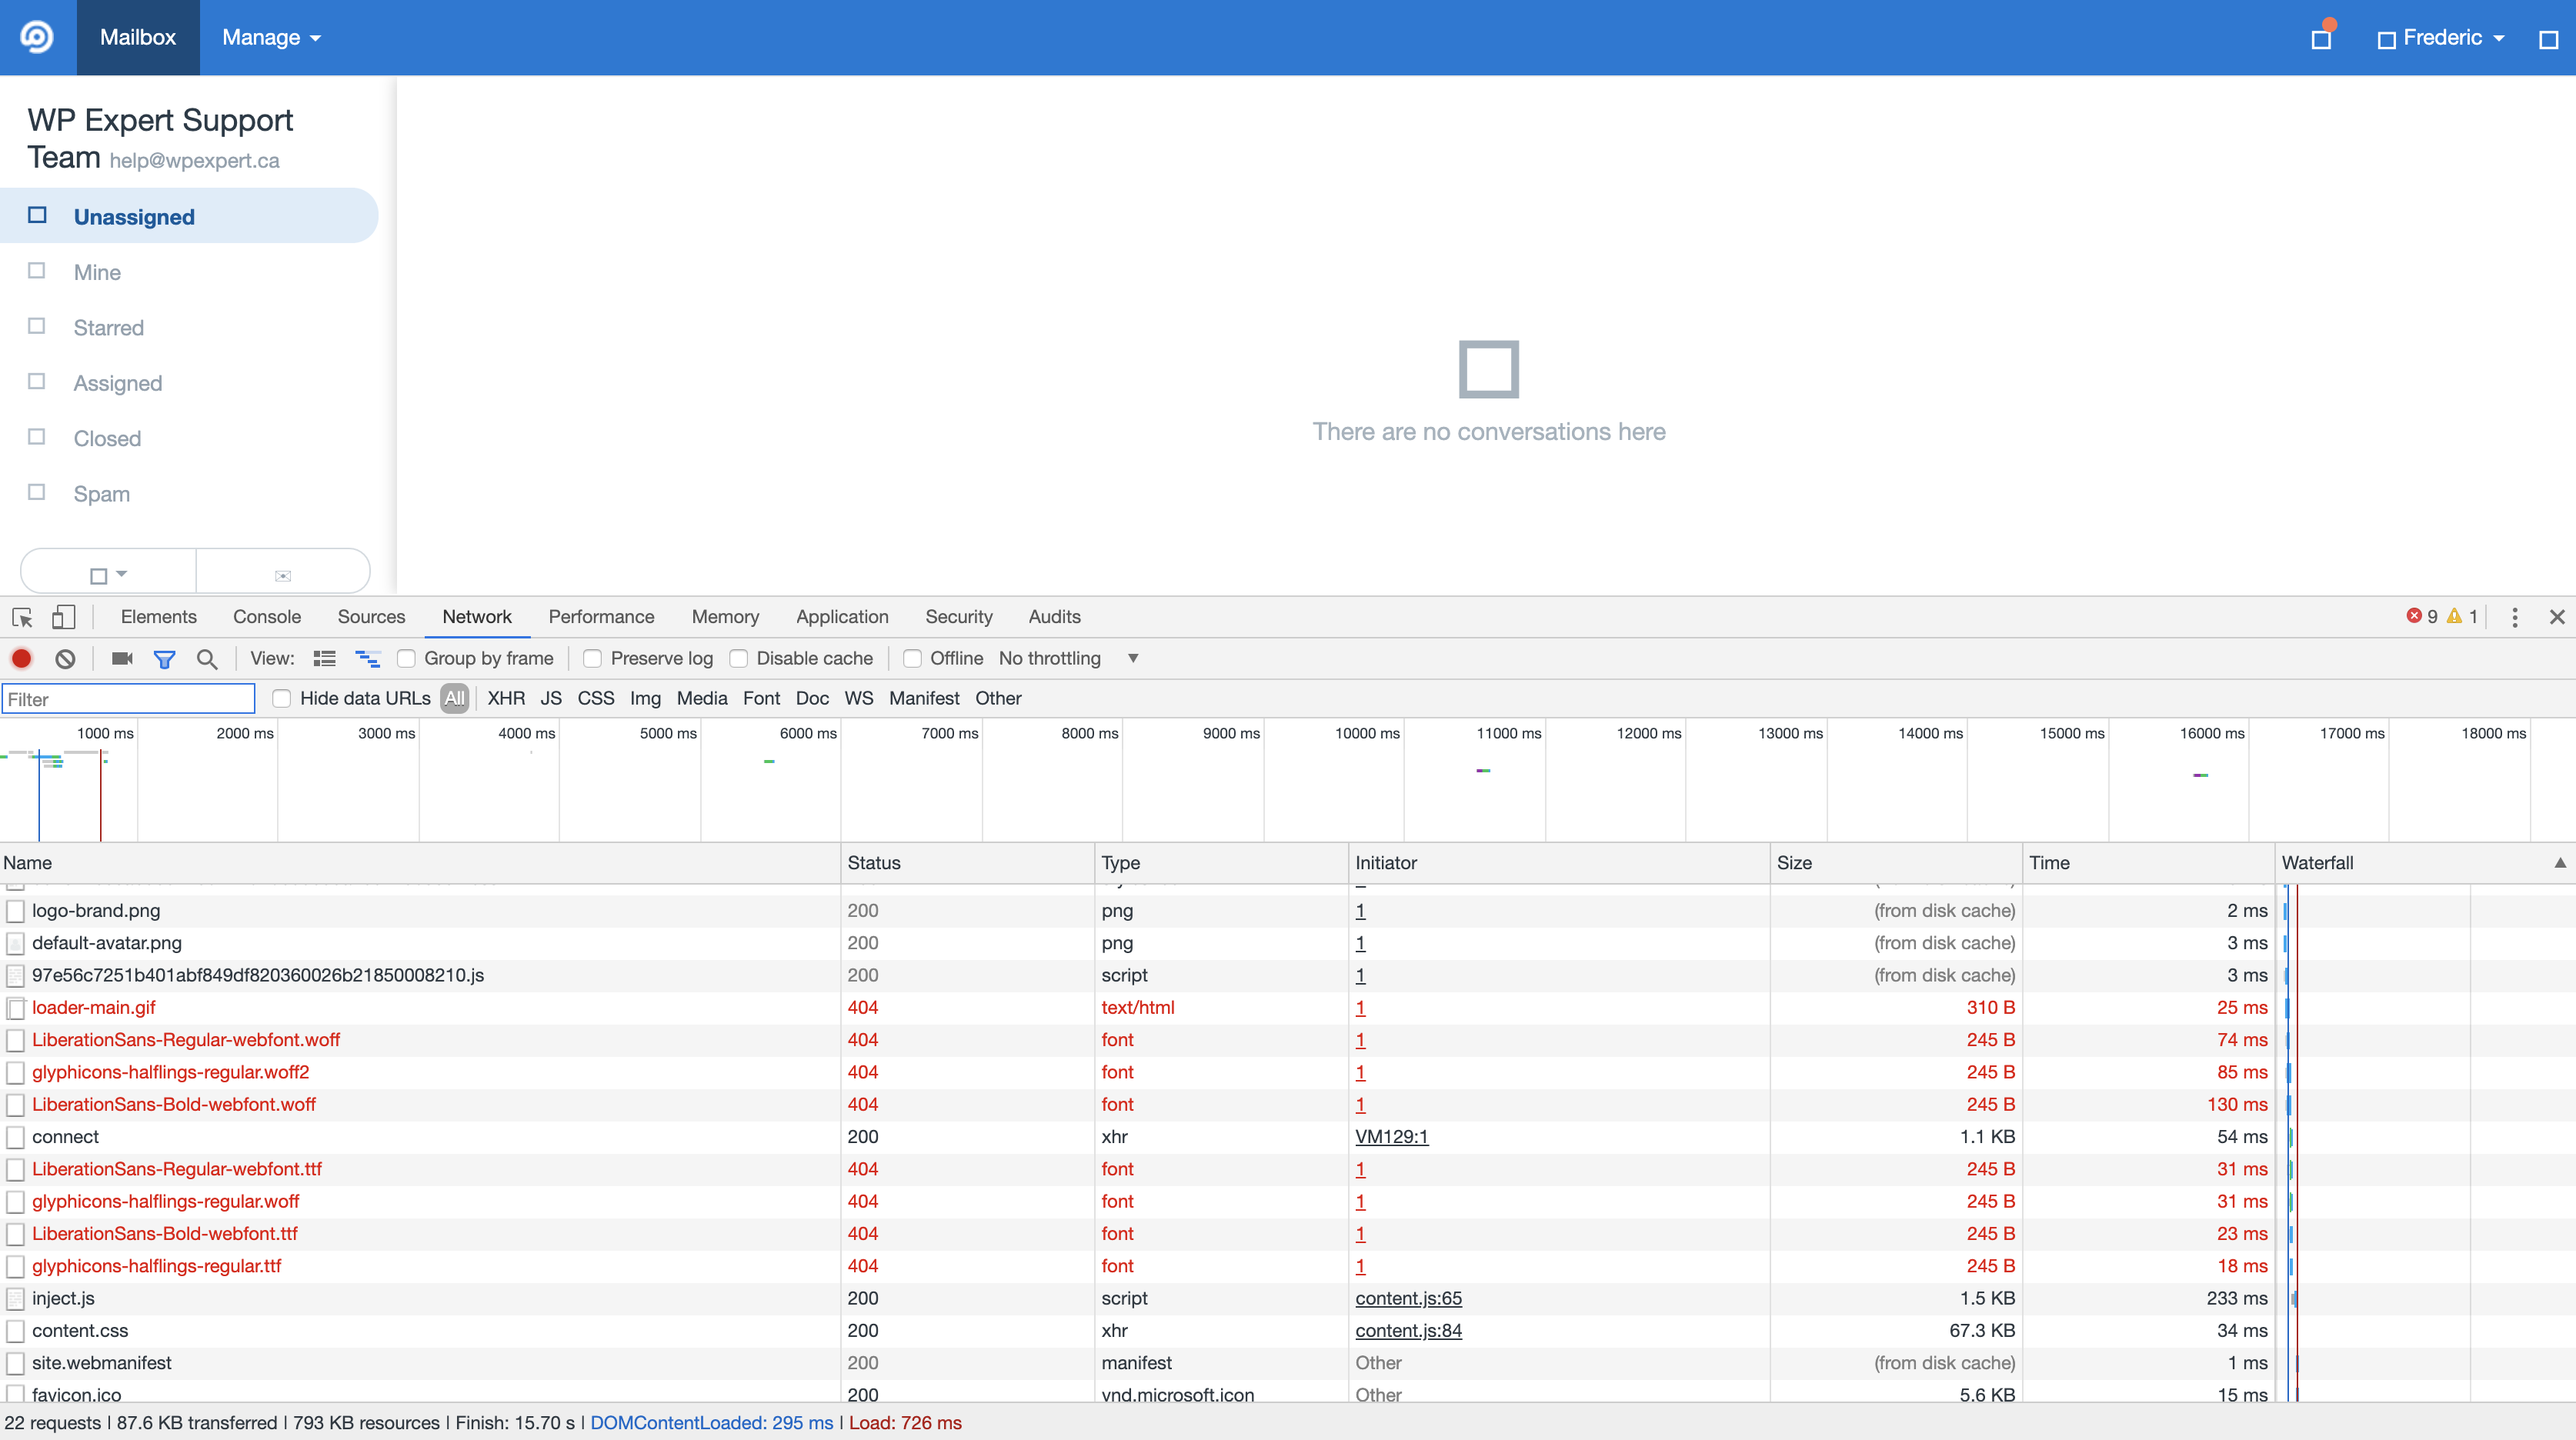Toggle the network filter funnel icon

pyautogui.click(x=164, y=659)
